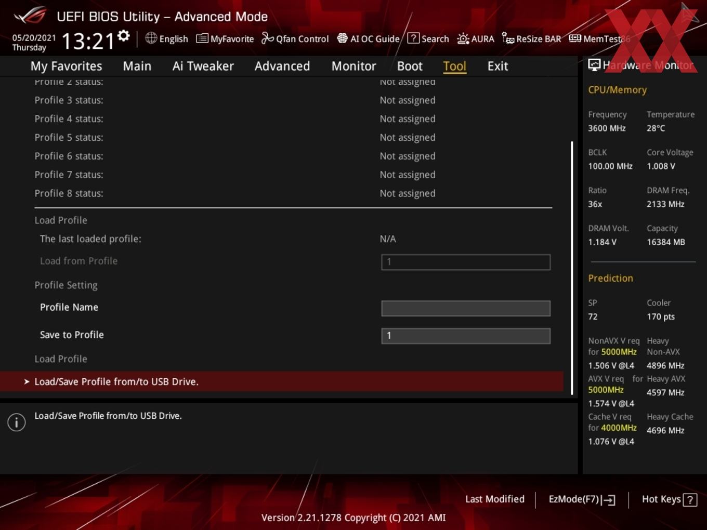
Task: Click the Hardware Monitor screen icon
Action: 594,64
